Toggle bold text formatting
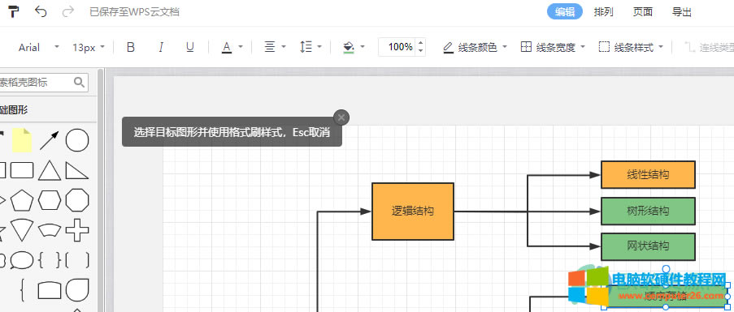734x312 pixels. (x=131, y=47)
